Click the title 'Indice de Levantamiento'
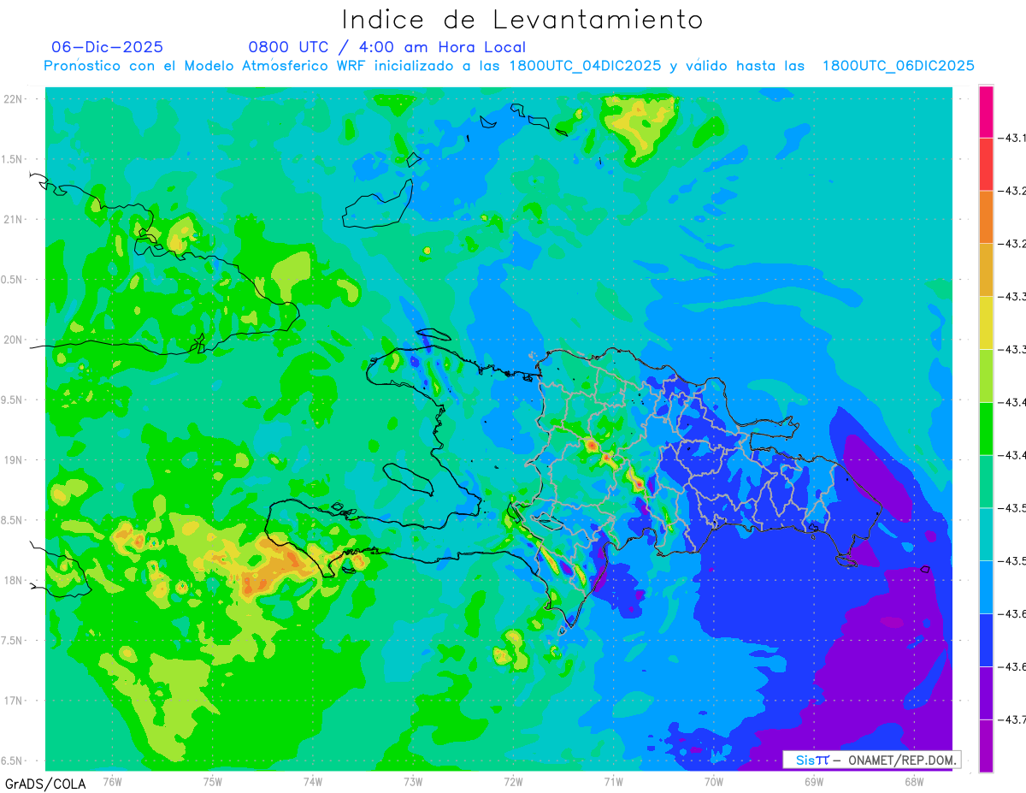 [522, 20]
